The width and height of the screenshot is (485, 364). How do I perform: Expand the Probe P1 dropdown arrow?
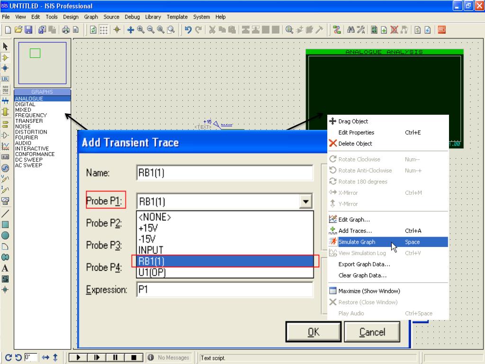(x=305, y=202)
